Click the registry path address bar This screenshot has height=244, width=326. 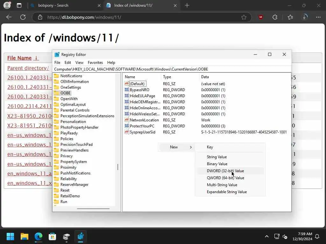click(x=172, y=69)
